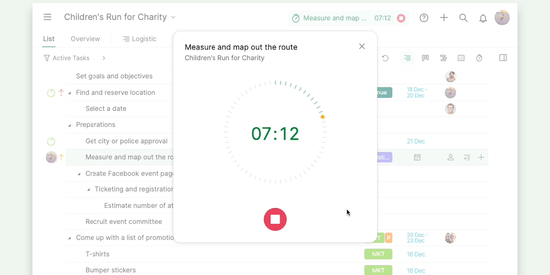Open the hamburger main menu
This screenshot has height=275, width=550.
tap(47, 17)
